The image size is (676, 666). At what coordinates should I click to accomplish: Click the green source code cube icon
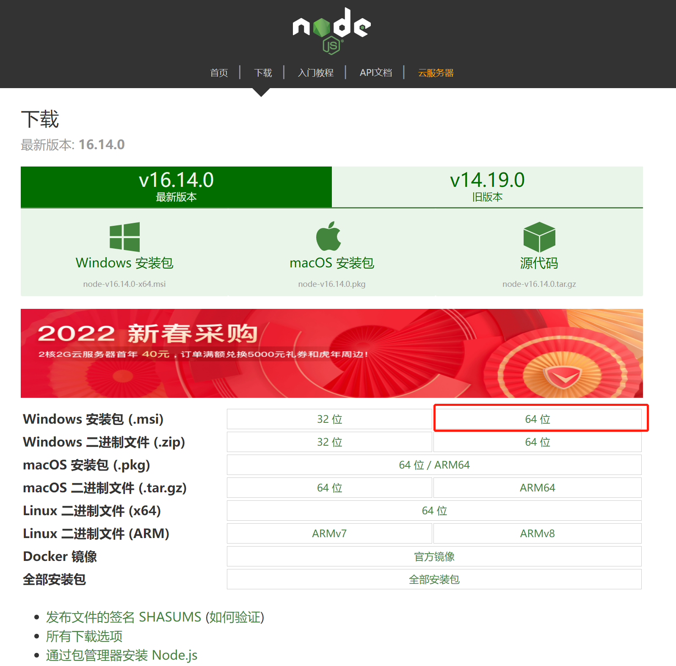(x=539, y=237)
